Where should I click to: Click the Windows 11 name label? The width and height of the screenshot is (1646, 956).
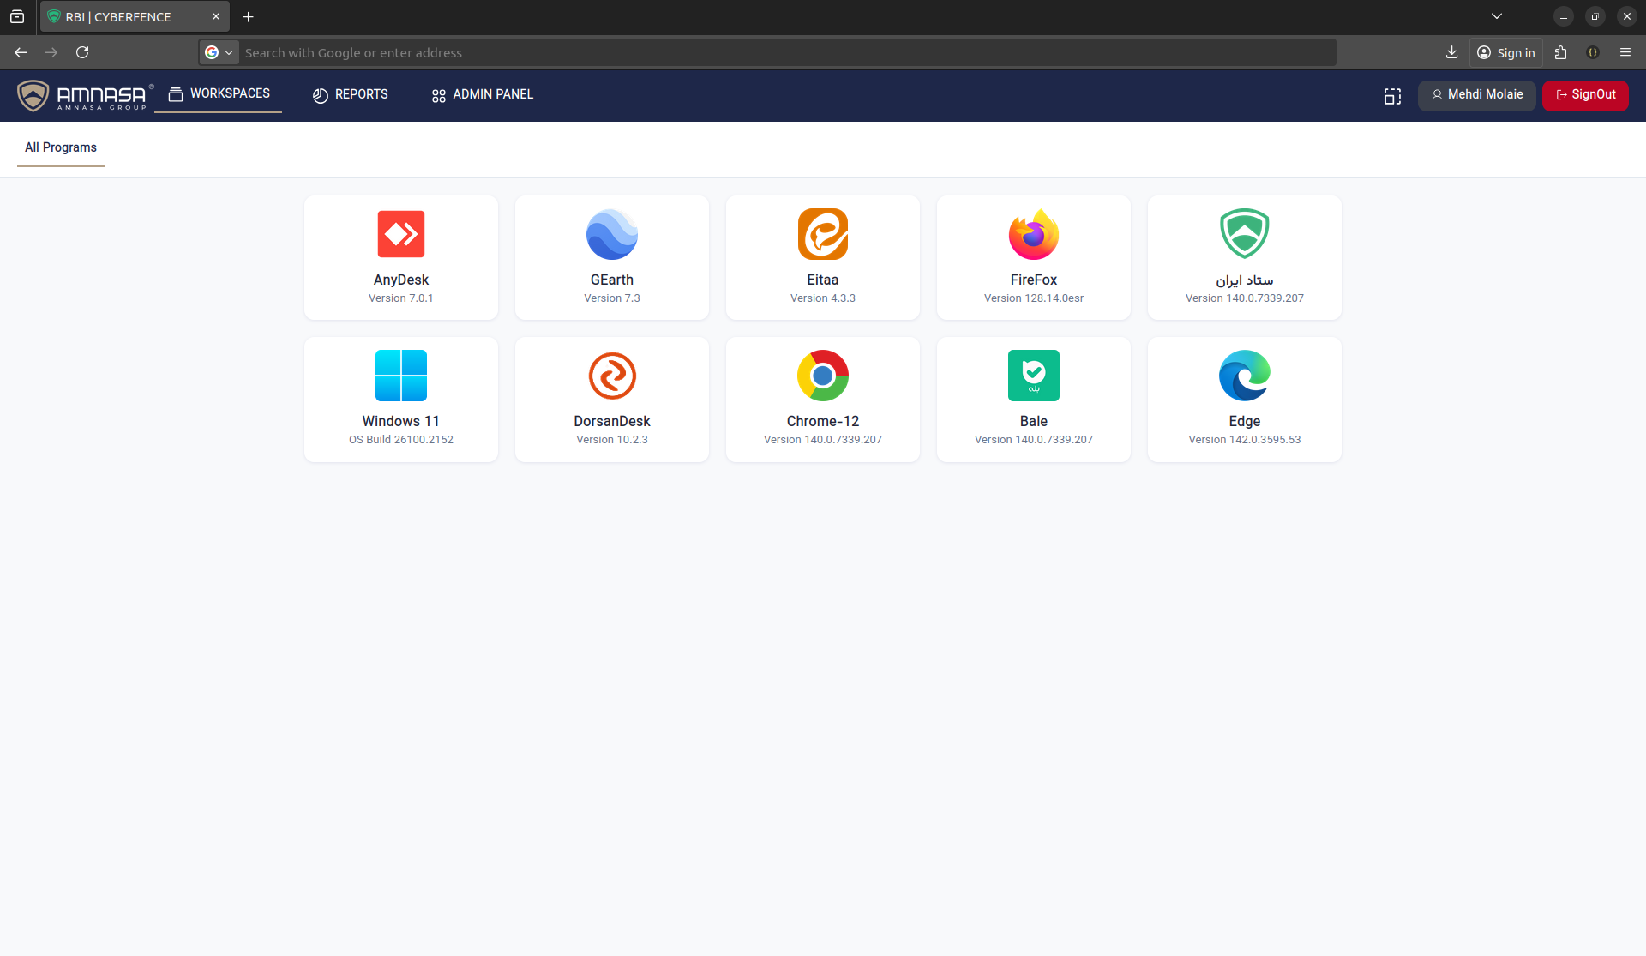[x=401, y=421]
